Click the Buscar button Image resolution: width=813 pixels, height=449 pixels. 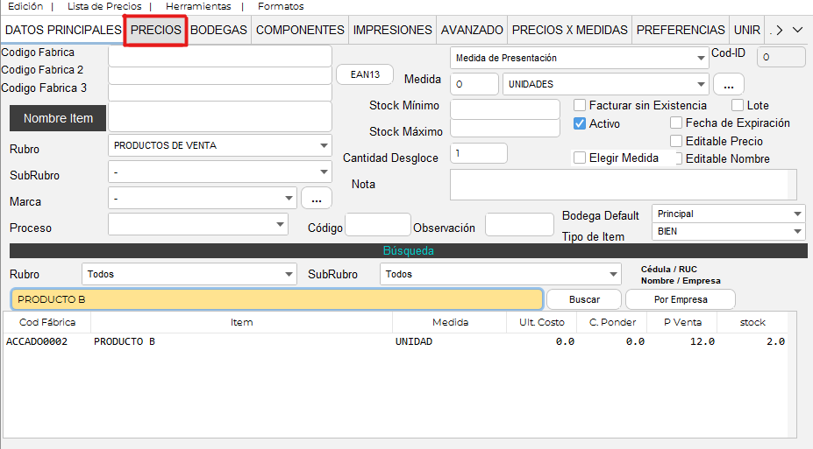point(584,299)
